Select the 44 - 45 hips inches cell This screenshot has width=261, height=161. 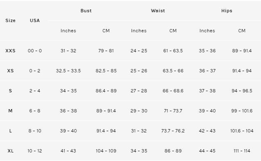click(207, 151)
